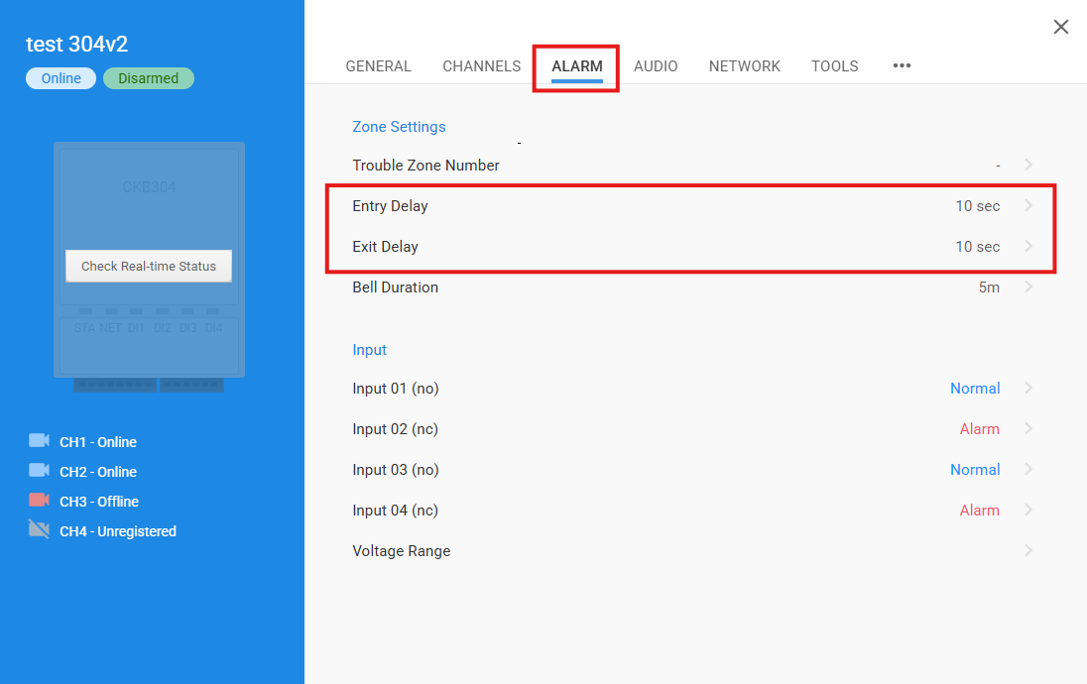
Task: Expand the Bell Duration setting
Action: [x=1028, y=287]
